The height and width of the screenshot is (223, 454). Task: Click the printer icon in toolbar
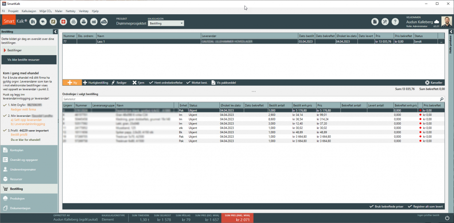click(84, 21)
